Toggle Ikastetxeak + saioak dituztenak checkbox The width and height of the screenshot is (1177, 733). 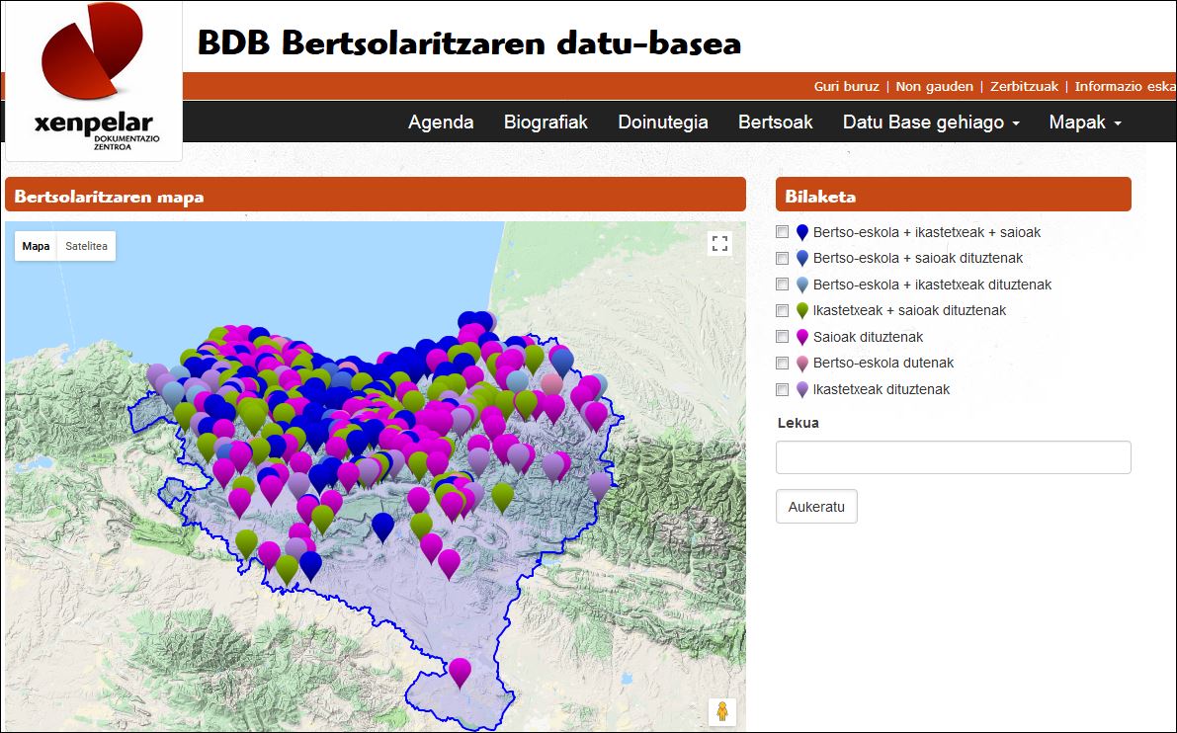(x=783, y=310)
